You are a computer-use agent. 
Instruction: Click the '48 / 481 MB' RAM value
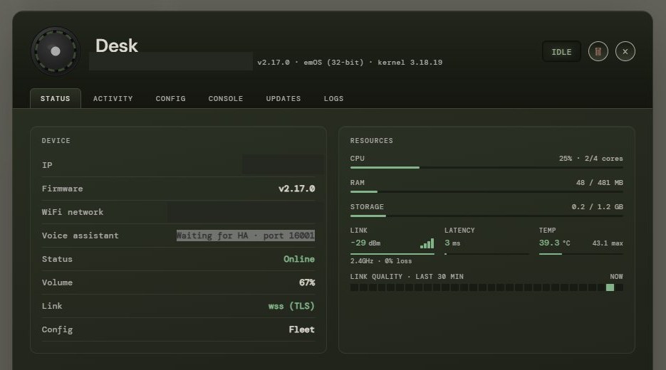pyautogui.click(x=599, y=182)
